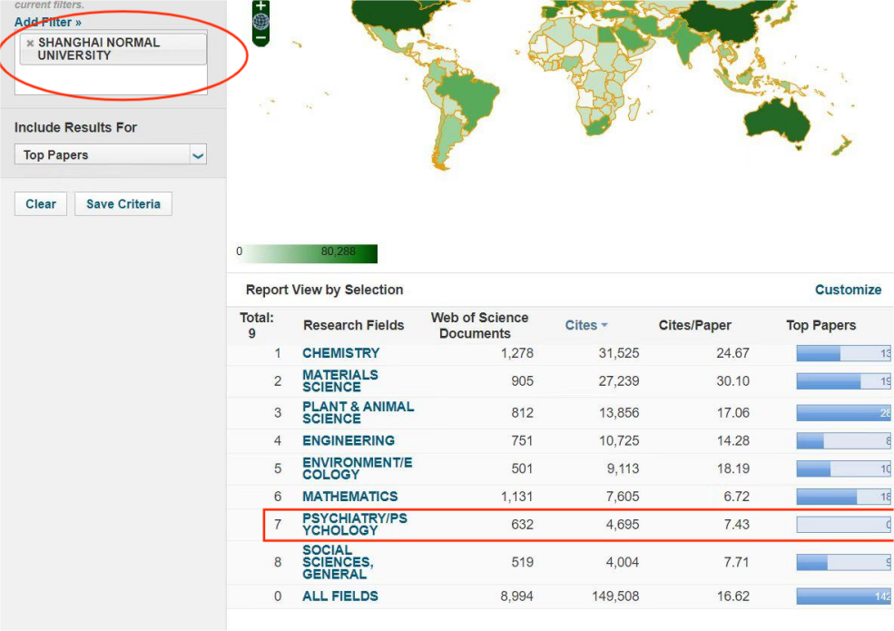This screenshot has width=894, height=631.
Task: Open the Customize report options
Action: (x=848, y=290)
